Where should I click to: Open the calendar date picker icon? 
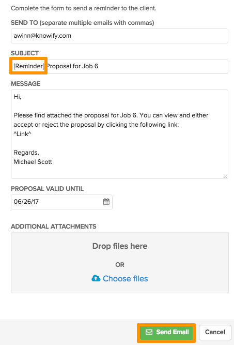coord(106,202)
